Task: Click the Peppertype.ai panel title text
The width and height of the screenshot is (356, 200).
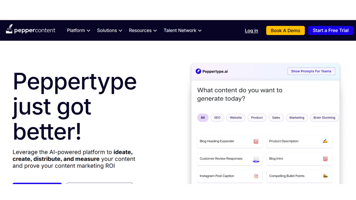Action: tap(215, 72)
